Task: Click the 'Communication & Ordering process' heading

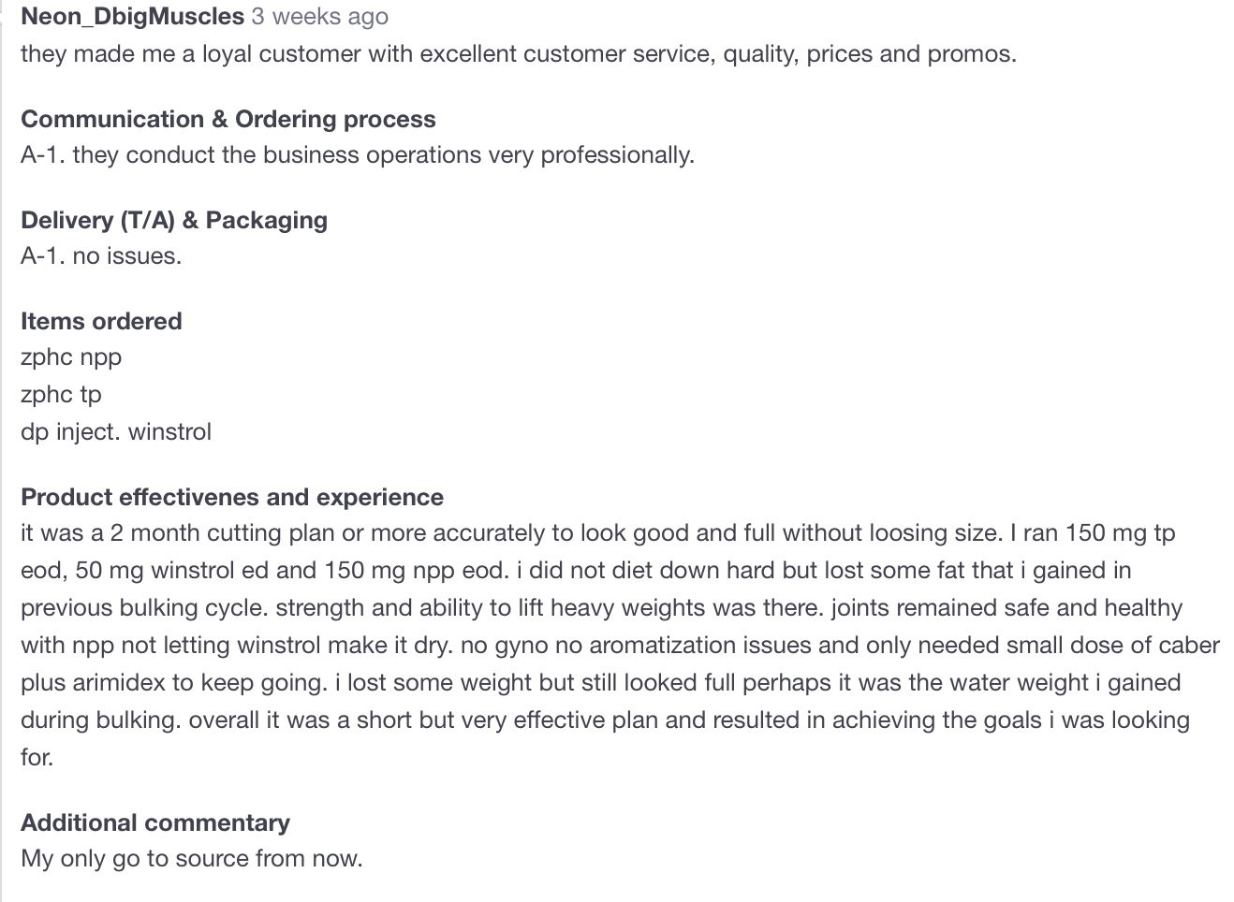Action: click(x=228, y=119)
